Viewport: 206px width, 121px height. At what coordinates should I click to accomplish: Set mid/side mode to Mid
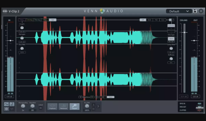point(156,20)
